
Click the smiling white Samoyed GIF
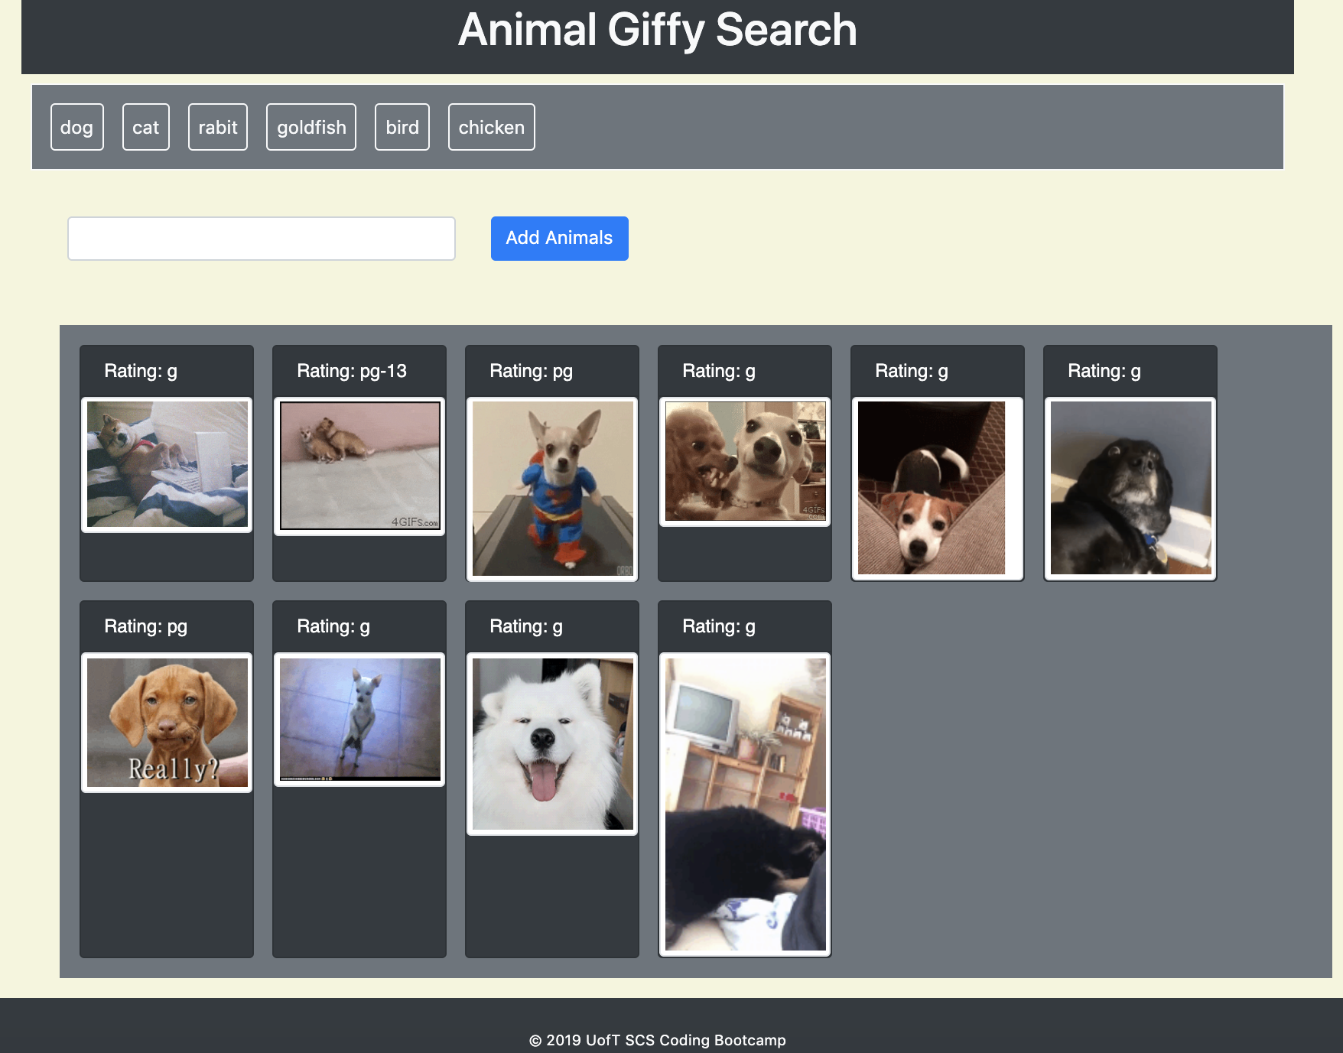(x=552, y=744)
